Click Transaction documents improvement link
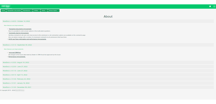The image size is (216, 104). tap(20, 29)
